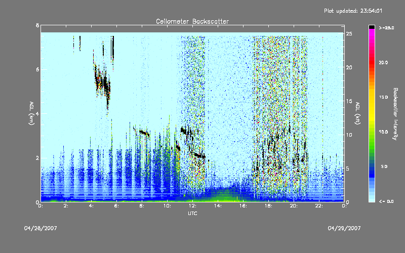Click the 25 tick on kft axis
The width and height of the screenshot is (405, 253).
(x=349, y=34)
